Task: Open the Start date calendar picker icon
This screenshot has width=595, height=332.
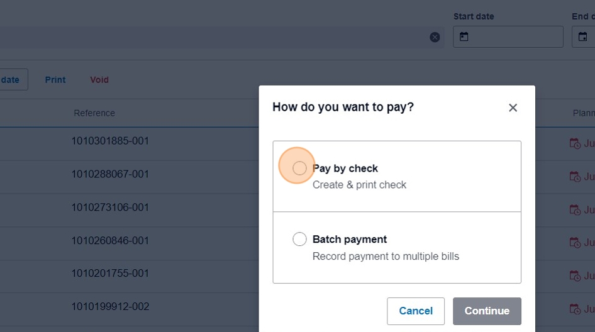Action: point(464,37)
